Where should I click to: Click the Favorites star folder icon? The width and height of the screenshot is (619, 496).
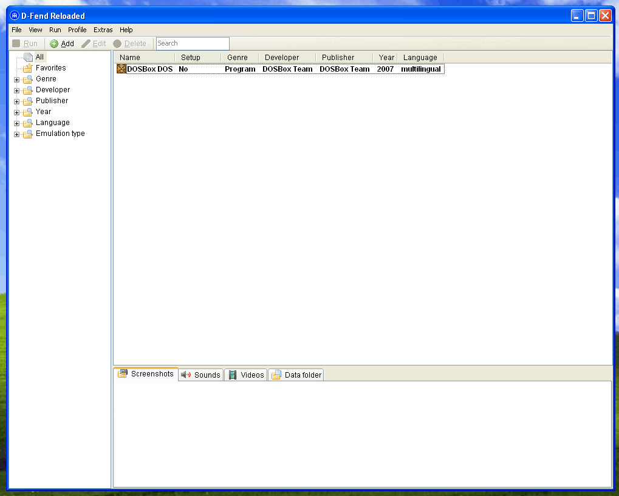pyautogui.click(x=27, y=68)
